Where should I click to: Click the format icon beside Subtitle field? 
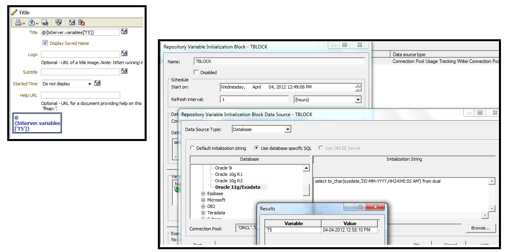coord(125,71)
